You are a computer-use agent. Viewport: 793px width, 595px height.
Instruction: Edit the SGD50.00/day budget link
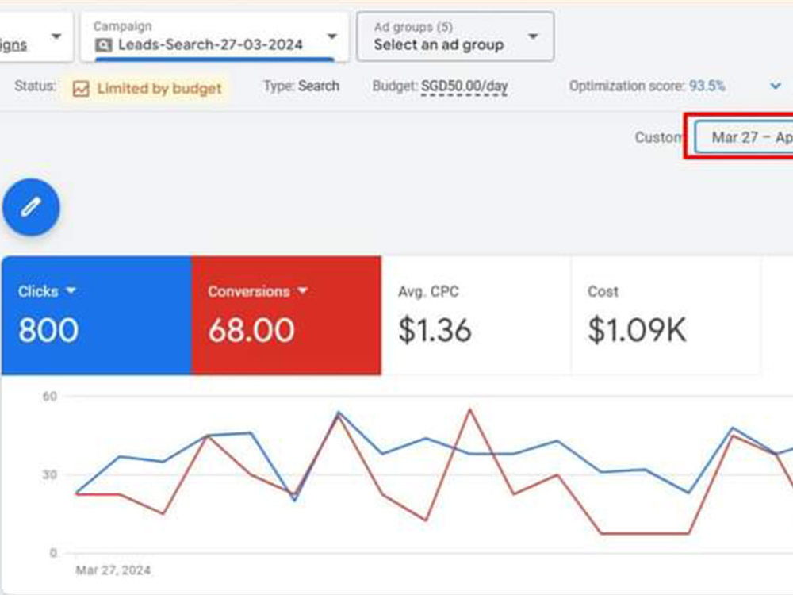[x=464, y=86]
